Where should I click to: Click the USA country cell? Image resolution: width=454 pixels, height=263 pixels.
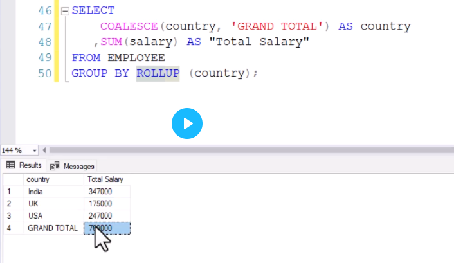click(x=54, y=216)
